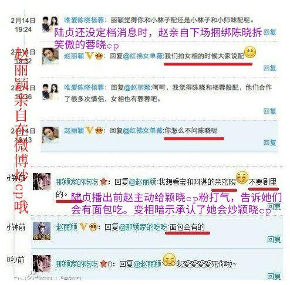Click the crown badge in 面包会有的 comment
The image size is (290, 285).
(93, 227)
